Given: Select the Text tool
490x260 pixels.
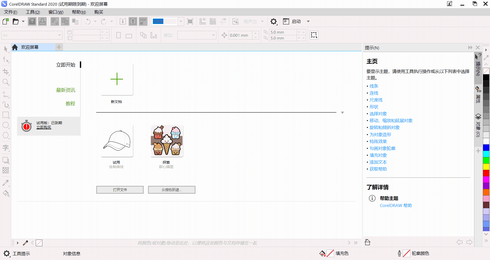Looking at the screenshot, I should [x=6, y=148].
